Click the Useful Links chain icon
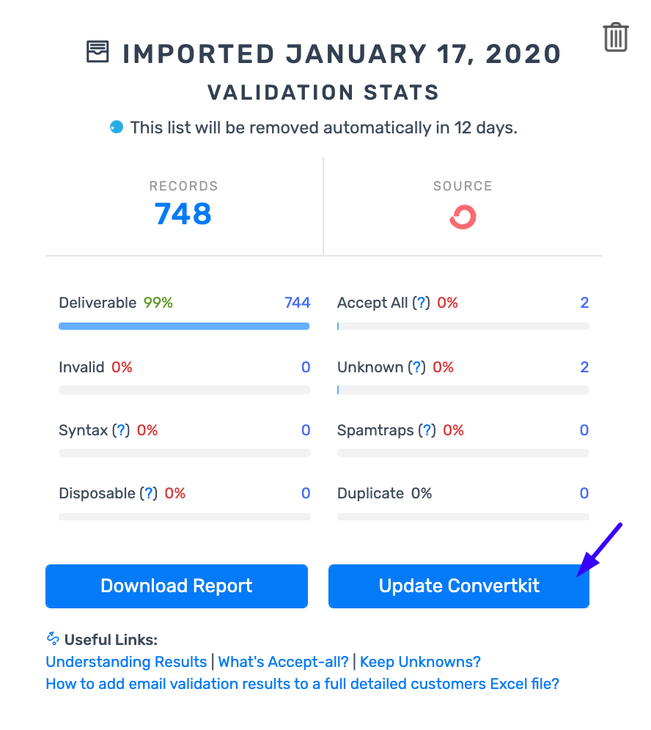651x730 pixels. pyautogui.click(x=53, y=639)
